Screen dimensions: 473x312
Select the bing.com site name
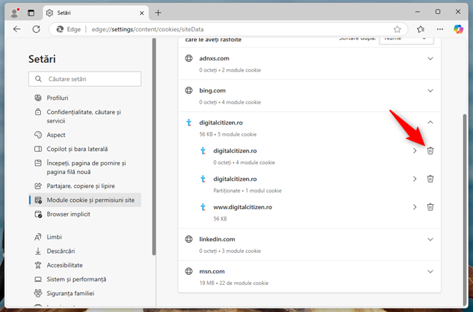click(x=212, y=90)
